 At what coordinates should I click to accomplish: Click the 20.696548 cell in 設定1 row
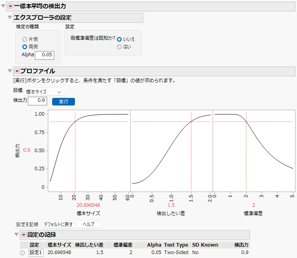pyautogui.click(x=59, y=252)
